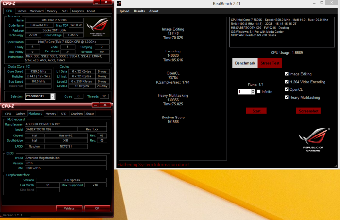This screenshot has height=220, width=340.
Task: Toggle the H.264 Video Encoding checkbox
Action: (x=287, y=82)
